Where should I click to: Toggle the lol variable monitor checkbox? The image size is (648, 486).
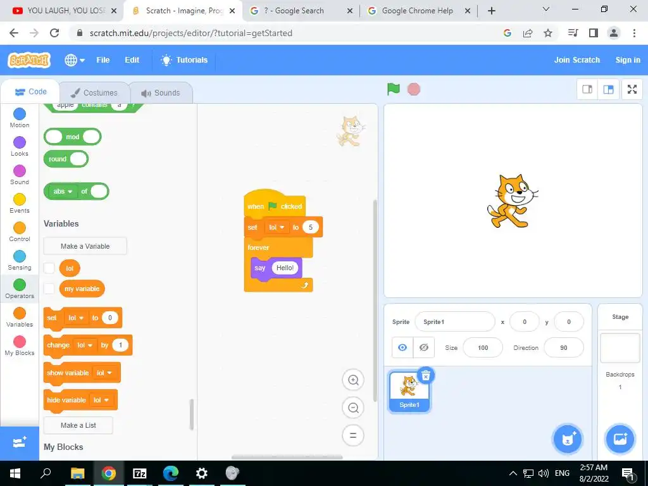pos(49,268)
